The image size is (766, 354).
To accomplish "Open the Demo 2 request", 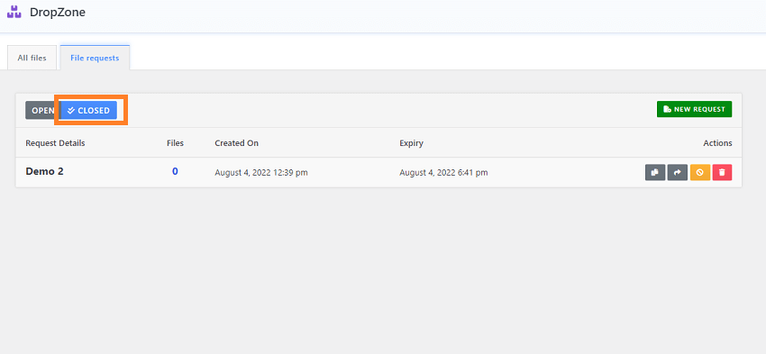I will point(44,171).
